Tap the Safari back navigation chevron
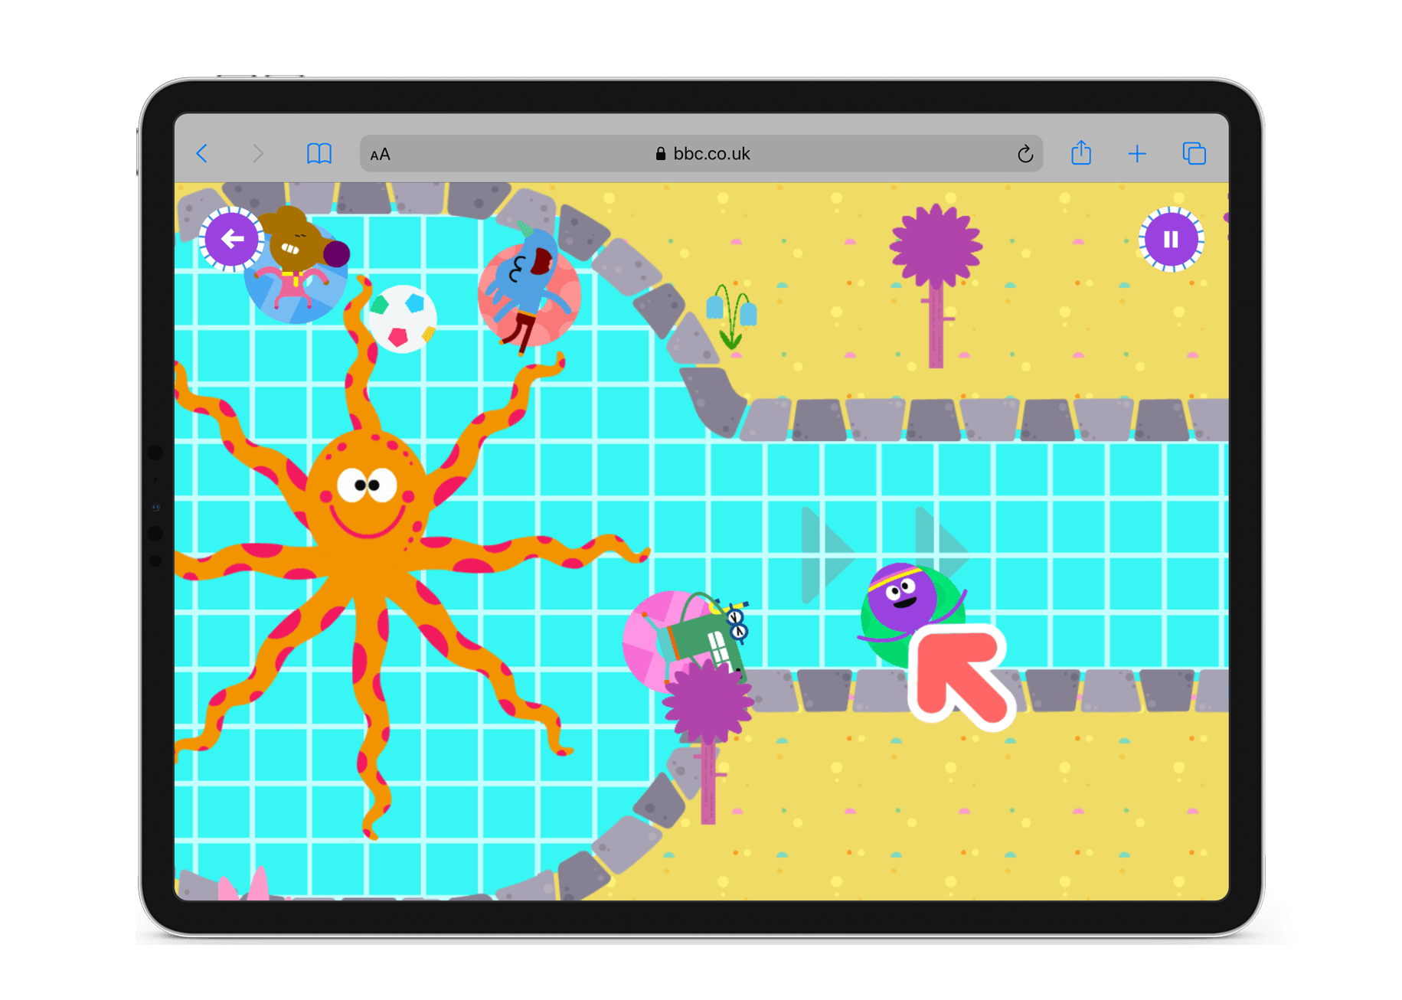The width and height of the screenshot is (1402, 1000). coord(202,153)
